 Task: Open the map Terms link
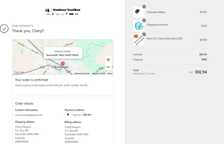click(x=110, y=74)
